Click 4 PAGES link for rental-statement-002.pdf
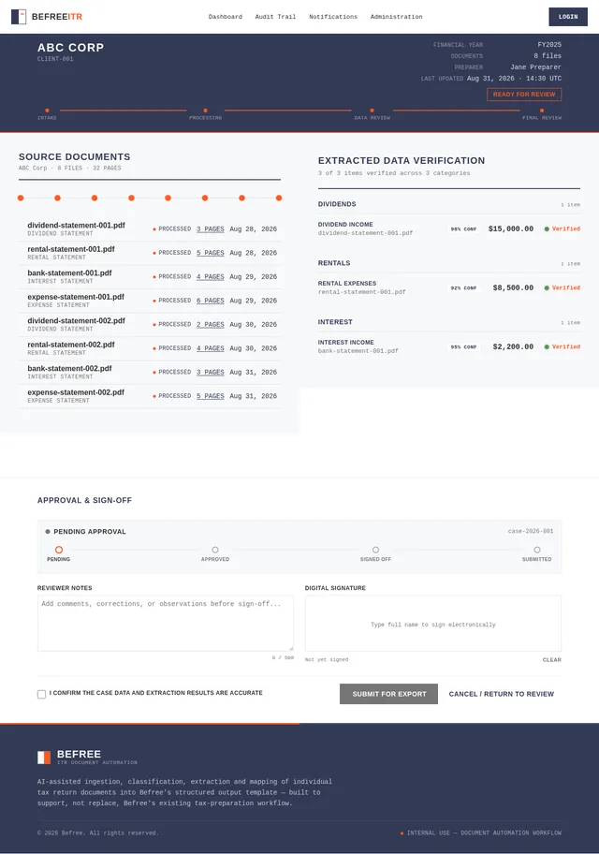 pos(211,348)
